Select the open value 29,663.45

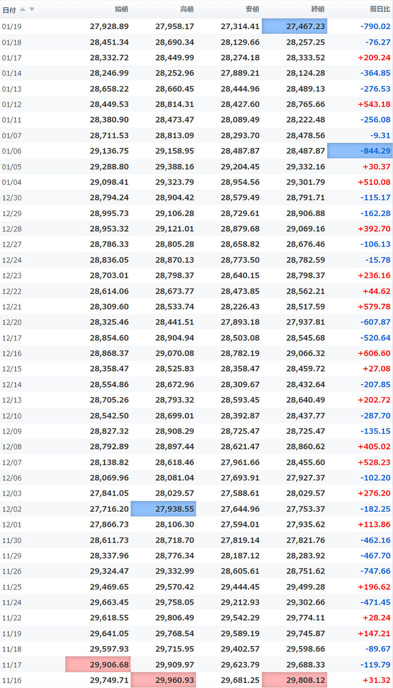(110, 603)
